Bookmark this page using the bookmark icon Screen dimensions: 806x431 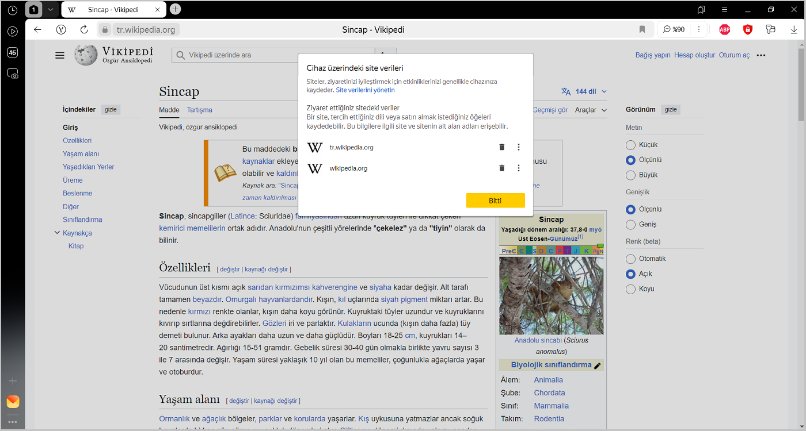pyautogui.click(x=642, y=29)
